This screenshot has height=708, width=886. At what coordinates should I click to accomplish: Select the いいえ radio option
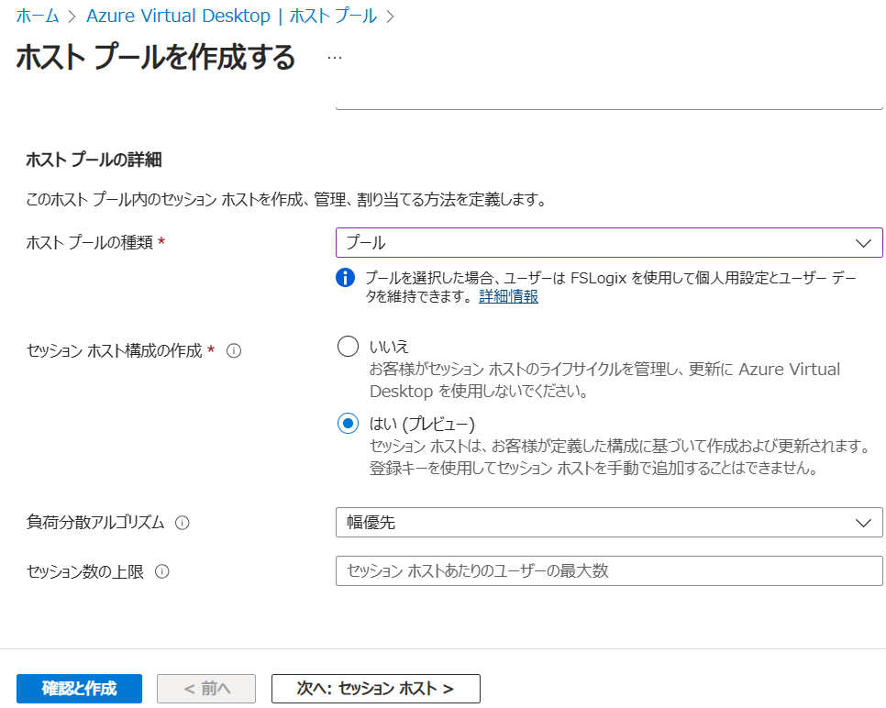[x=348, y=346]
